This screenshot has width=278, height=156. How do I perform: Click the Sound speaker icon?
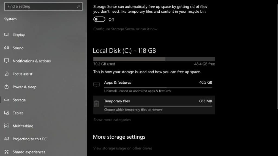7,48
